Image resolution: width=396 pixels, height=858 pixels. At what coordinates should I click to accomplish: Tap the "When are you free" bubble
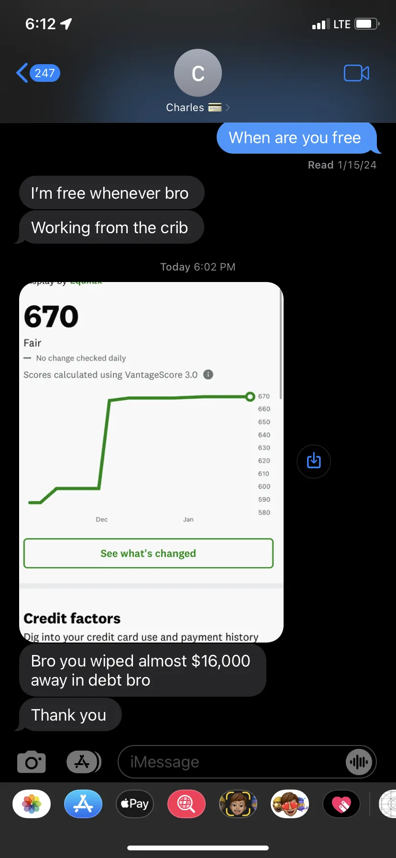coord(297,138)
